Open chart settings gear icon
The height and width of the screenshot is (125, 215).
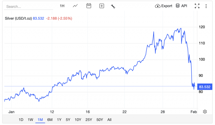(205, 112)
